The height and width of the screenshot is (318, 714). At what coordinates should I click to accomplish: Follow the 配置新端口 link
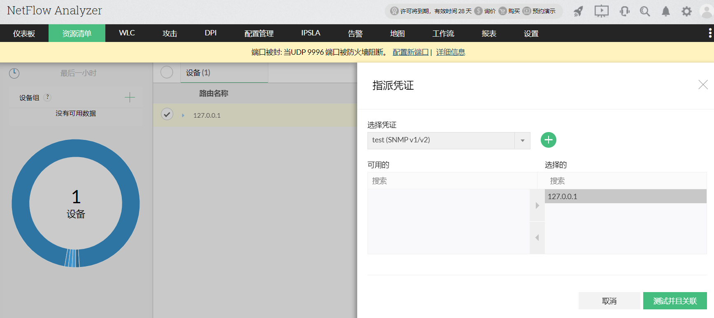[411, 52]
